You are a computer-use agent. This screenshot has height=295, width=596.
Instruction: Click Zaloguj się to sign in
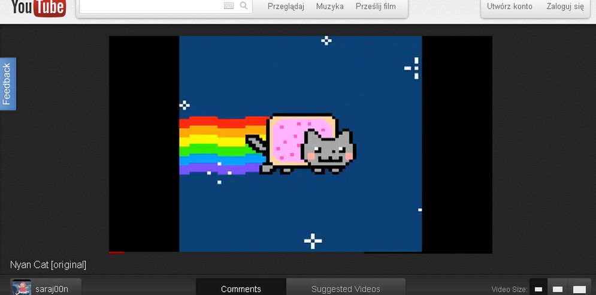pyautogui.click(x=565, y=7)
